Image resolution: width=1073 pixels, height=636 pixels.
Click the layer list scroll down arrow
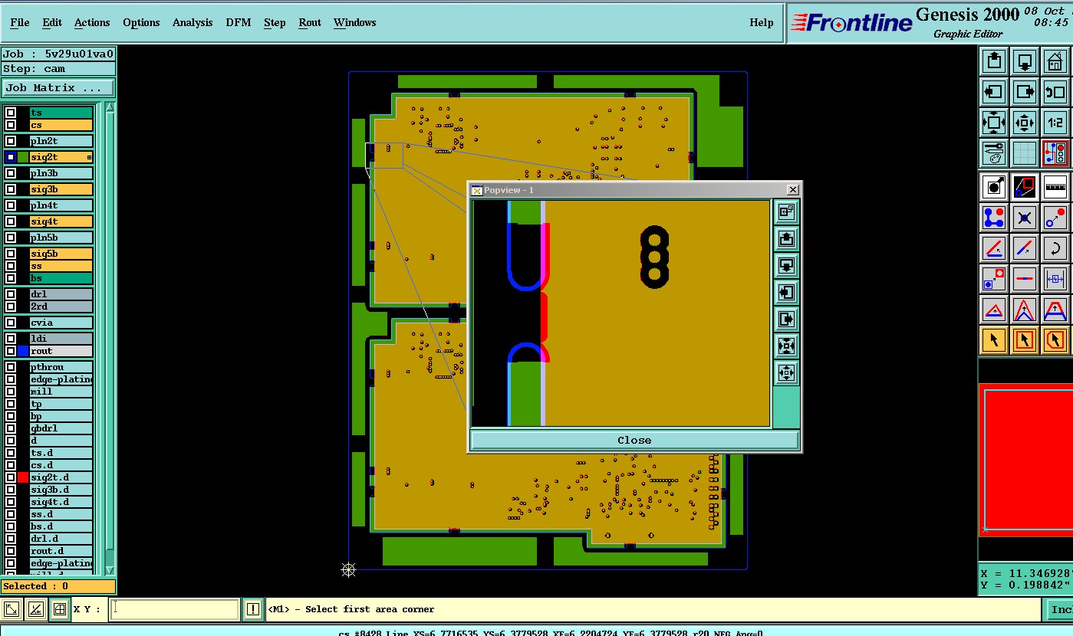pos(110,570)
